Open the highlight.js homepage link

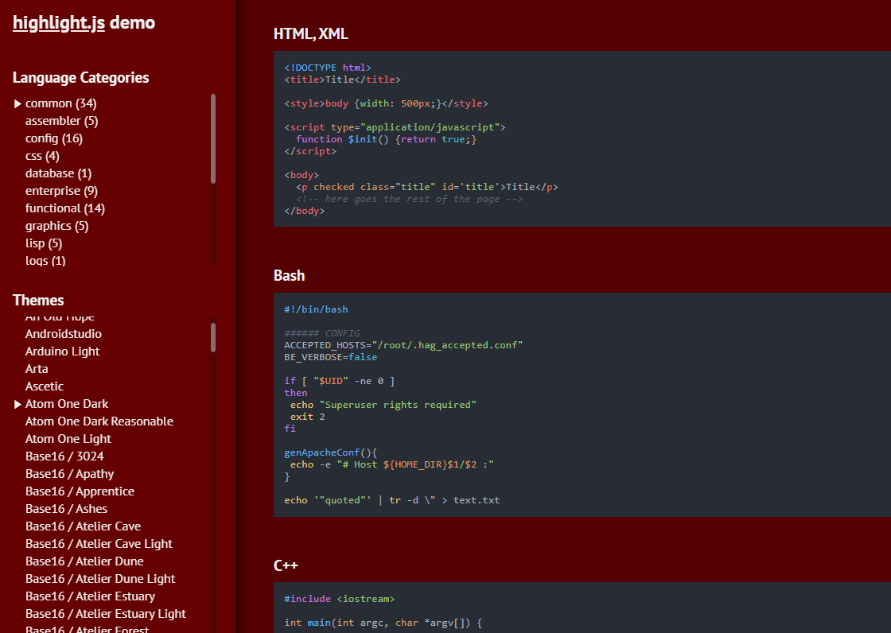point(59,23)
